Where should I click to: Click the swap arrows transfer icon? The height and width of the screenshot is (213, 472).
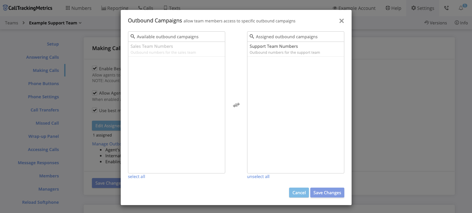point(236,105)
